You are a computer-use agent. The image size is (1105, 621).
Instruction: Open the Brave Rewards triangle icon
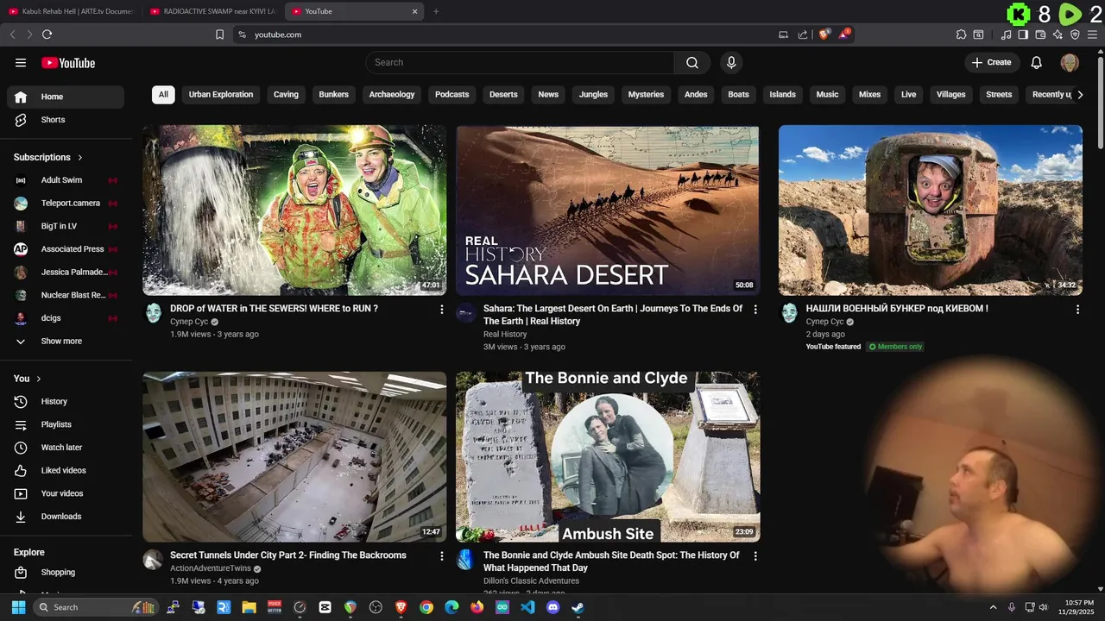(844, 34)
